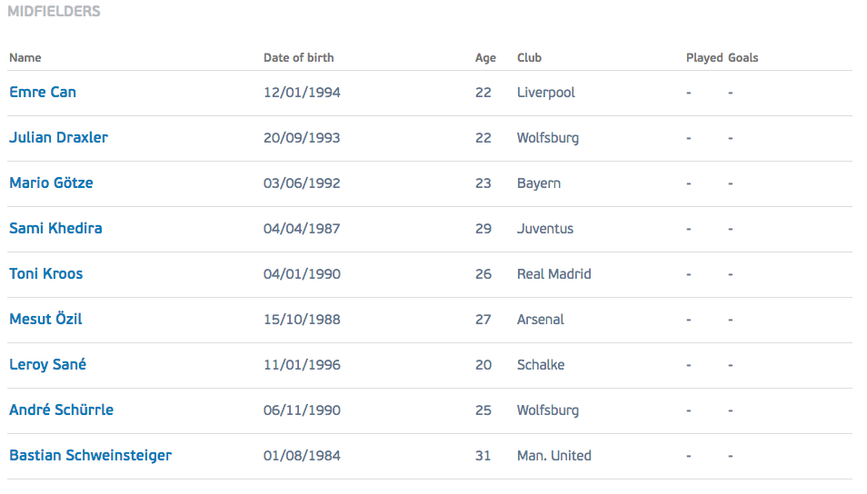Open Emre Can's player profile
This screenshot has height=494, width=867.
pyautogui.click(x=43, y=93)
